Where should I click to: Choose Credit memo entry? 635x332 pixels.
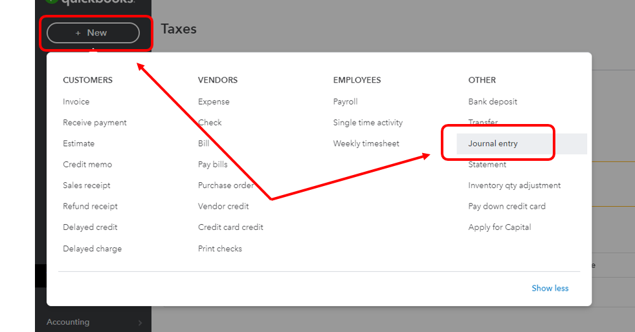click(87, 164)
